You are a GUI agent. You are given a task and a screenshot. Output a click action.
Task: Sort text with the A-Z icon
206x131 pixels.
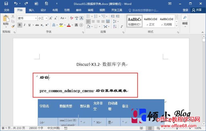[x=115, y=26]
